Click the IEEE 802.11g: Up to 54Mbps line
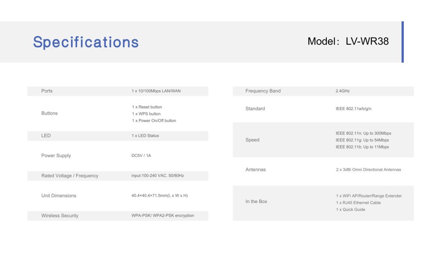438x273 pixels. [x=362, y=140]
